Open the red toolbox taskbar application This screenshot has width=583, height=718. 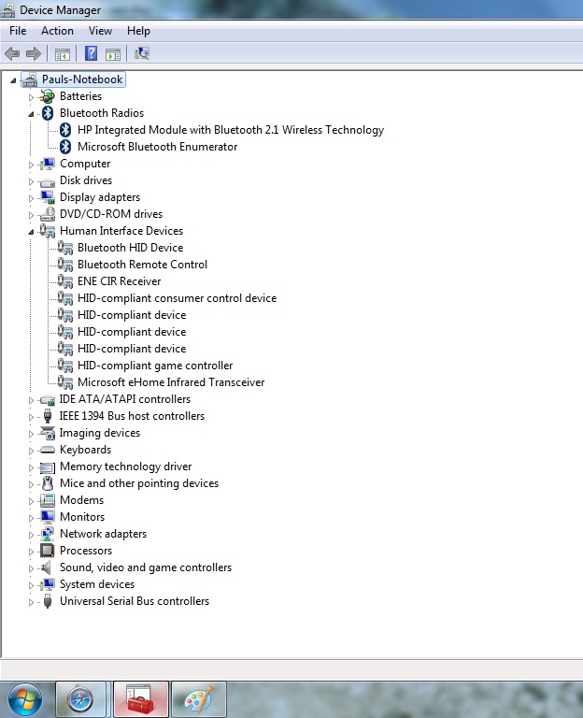140,699
